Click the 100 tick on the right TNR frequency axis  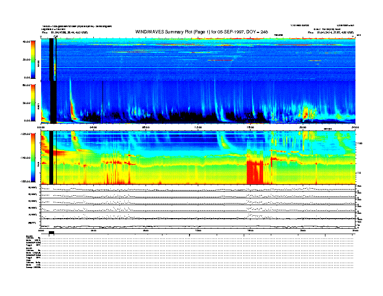click(360, 143)
